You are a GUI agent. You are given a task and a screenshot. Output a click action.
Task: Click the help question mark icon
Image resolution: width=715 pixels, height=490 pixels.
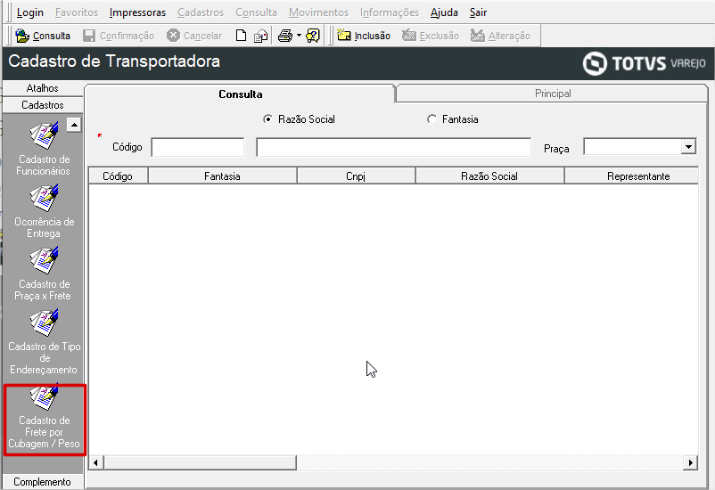click(313, 36)
